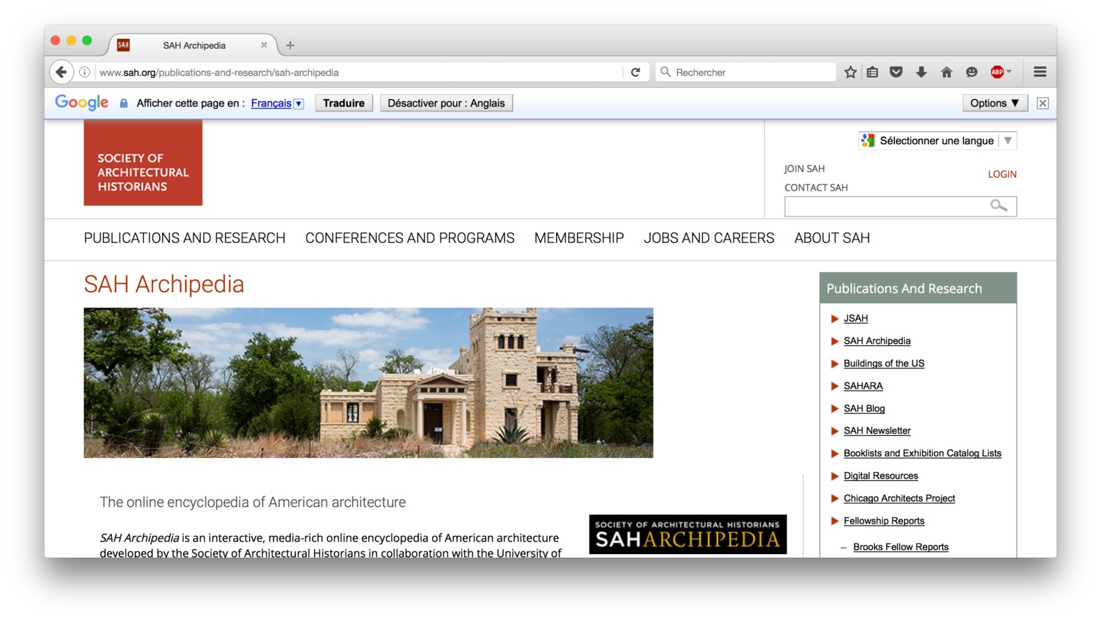Open the LOGIN link
The width and height of the screenshot is (1101, 621).
point(1002,174)
